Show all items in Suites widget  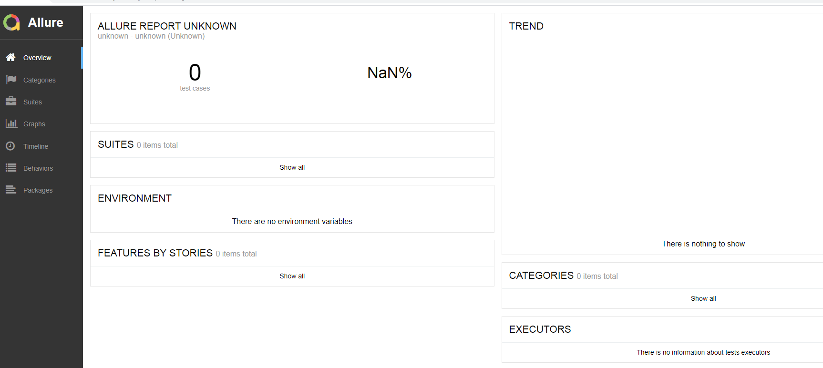pyautogui.click(x=292, y=167)
